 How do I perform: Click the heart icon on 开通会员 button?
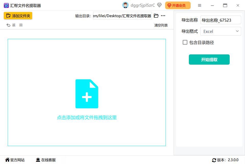170,5
